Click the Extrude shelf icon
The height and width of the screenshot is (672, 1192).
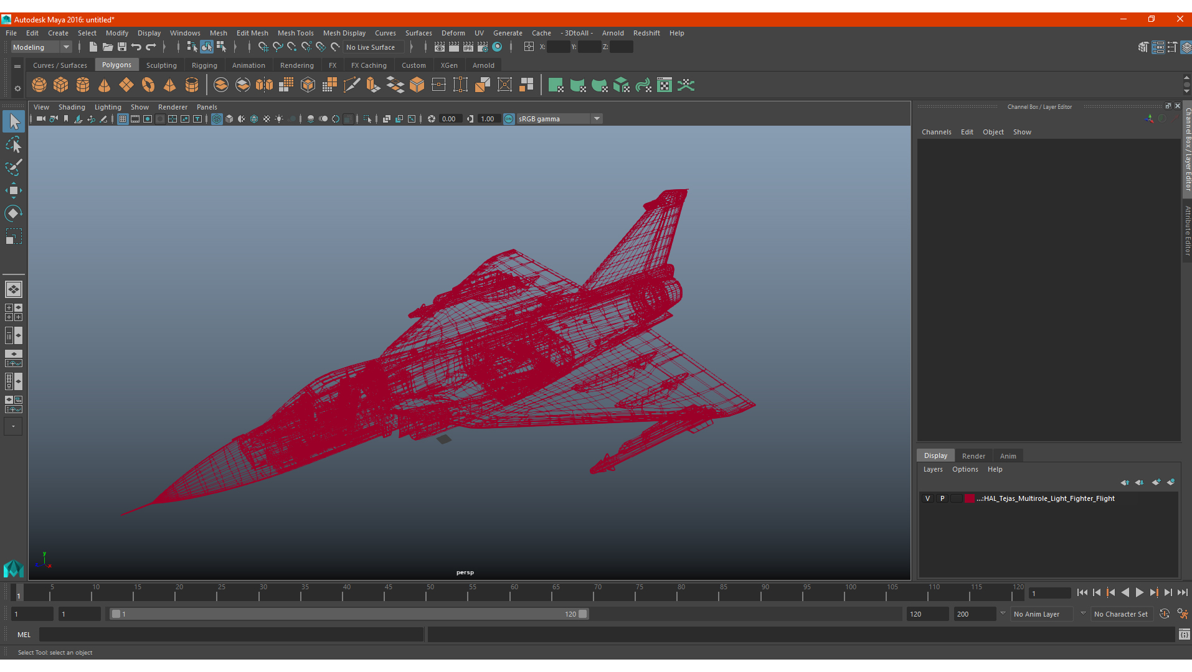click(374, 85)
